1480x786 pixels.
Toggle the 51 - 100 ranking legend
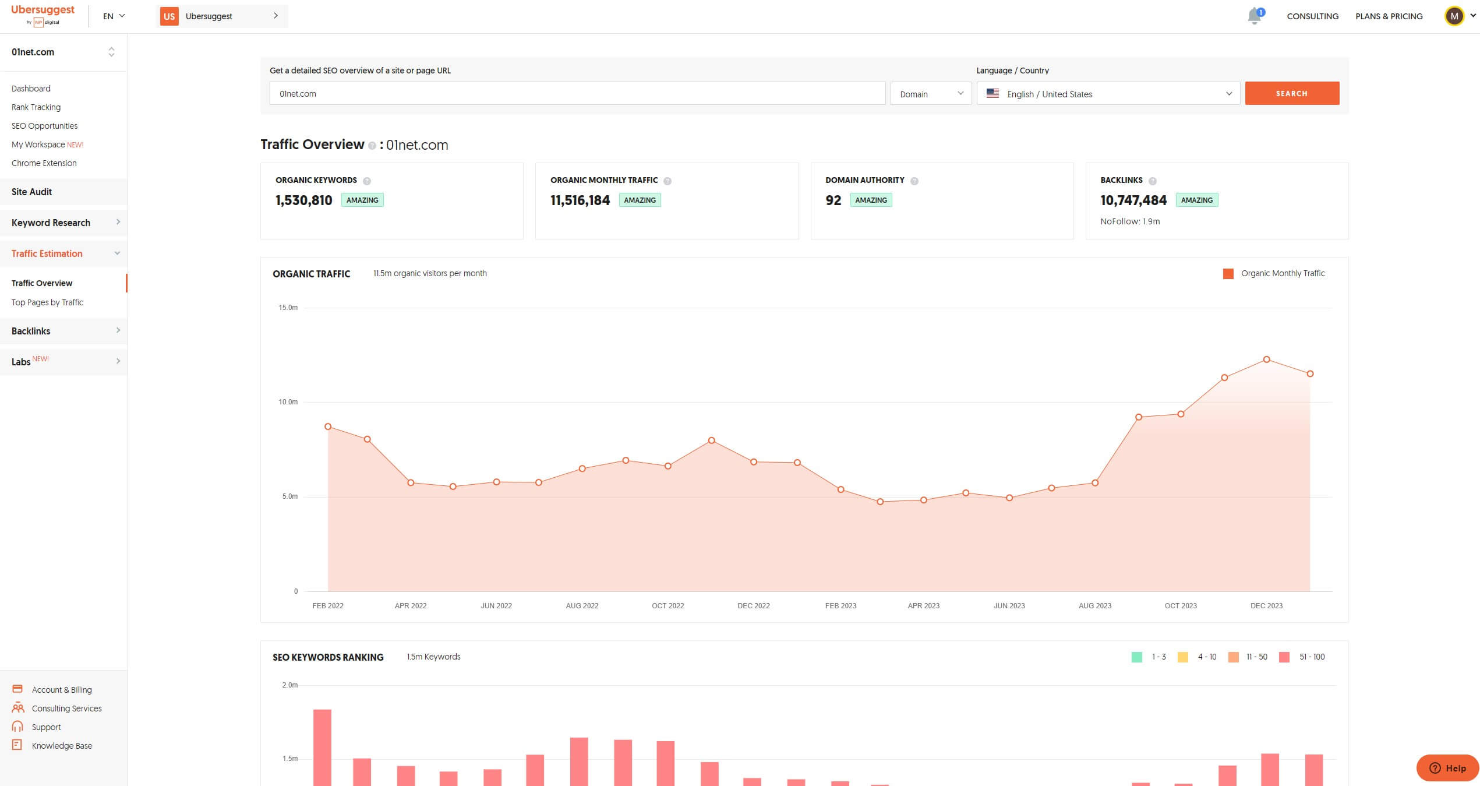1302,657
